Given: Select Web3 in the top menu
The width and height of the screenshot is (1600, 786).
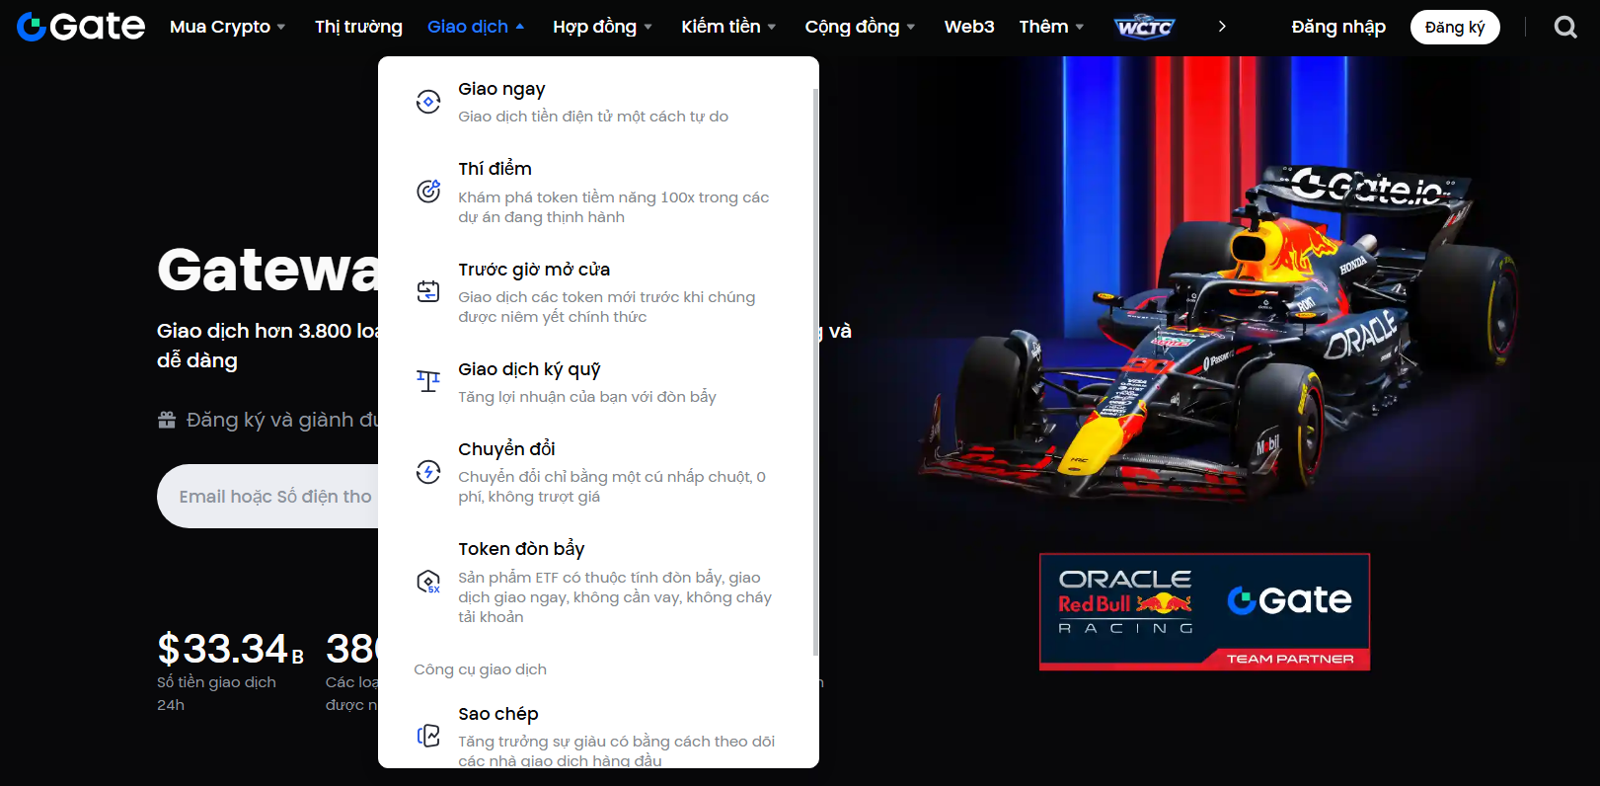Looking at the screenshot, I should coord(968,27).
